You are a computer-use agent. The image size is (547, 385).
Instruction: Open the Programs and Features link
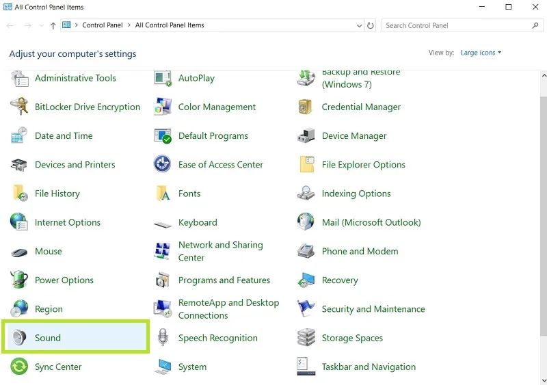224,280
